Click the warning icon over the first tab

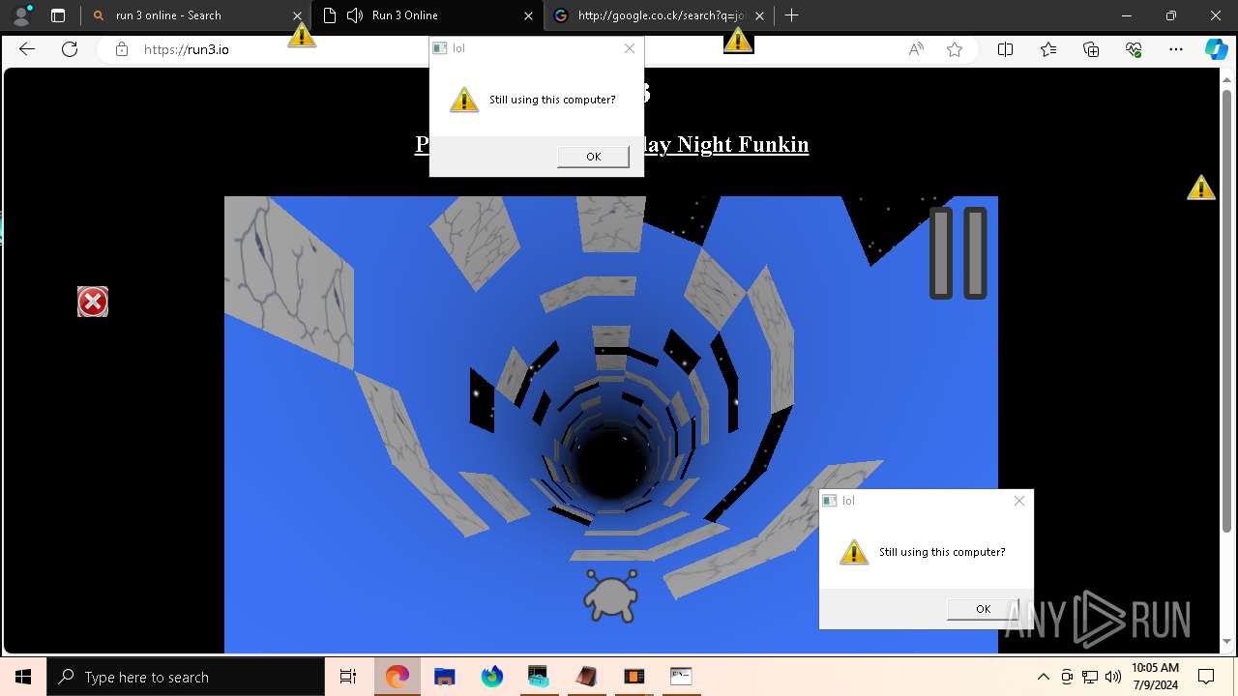pyautogui.click(x=302, y=36)
